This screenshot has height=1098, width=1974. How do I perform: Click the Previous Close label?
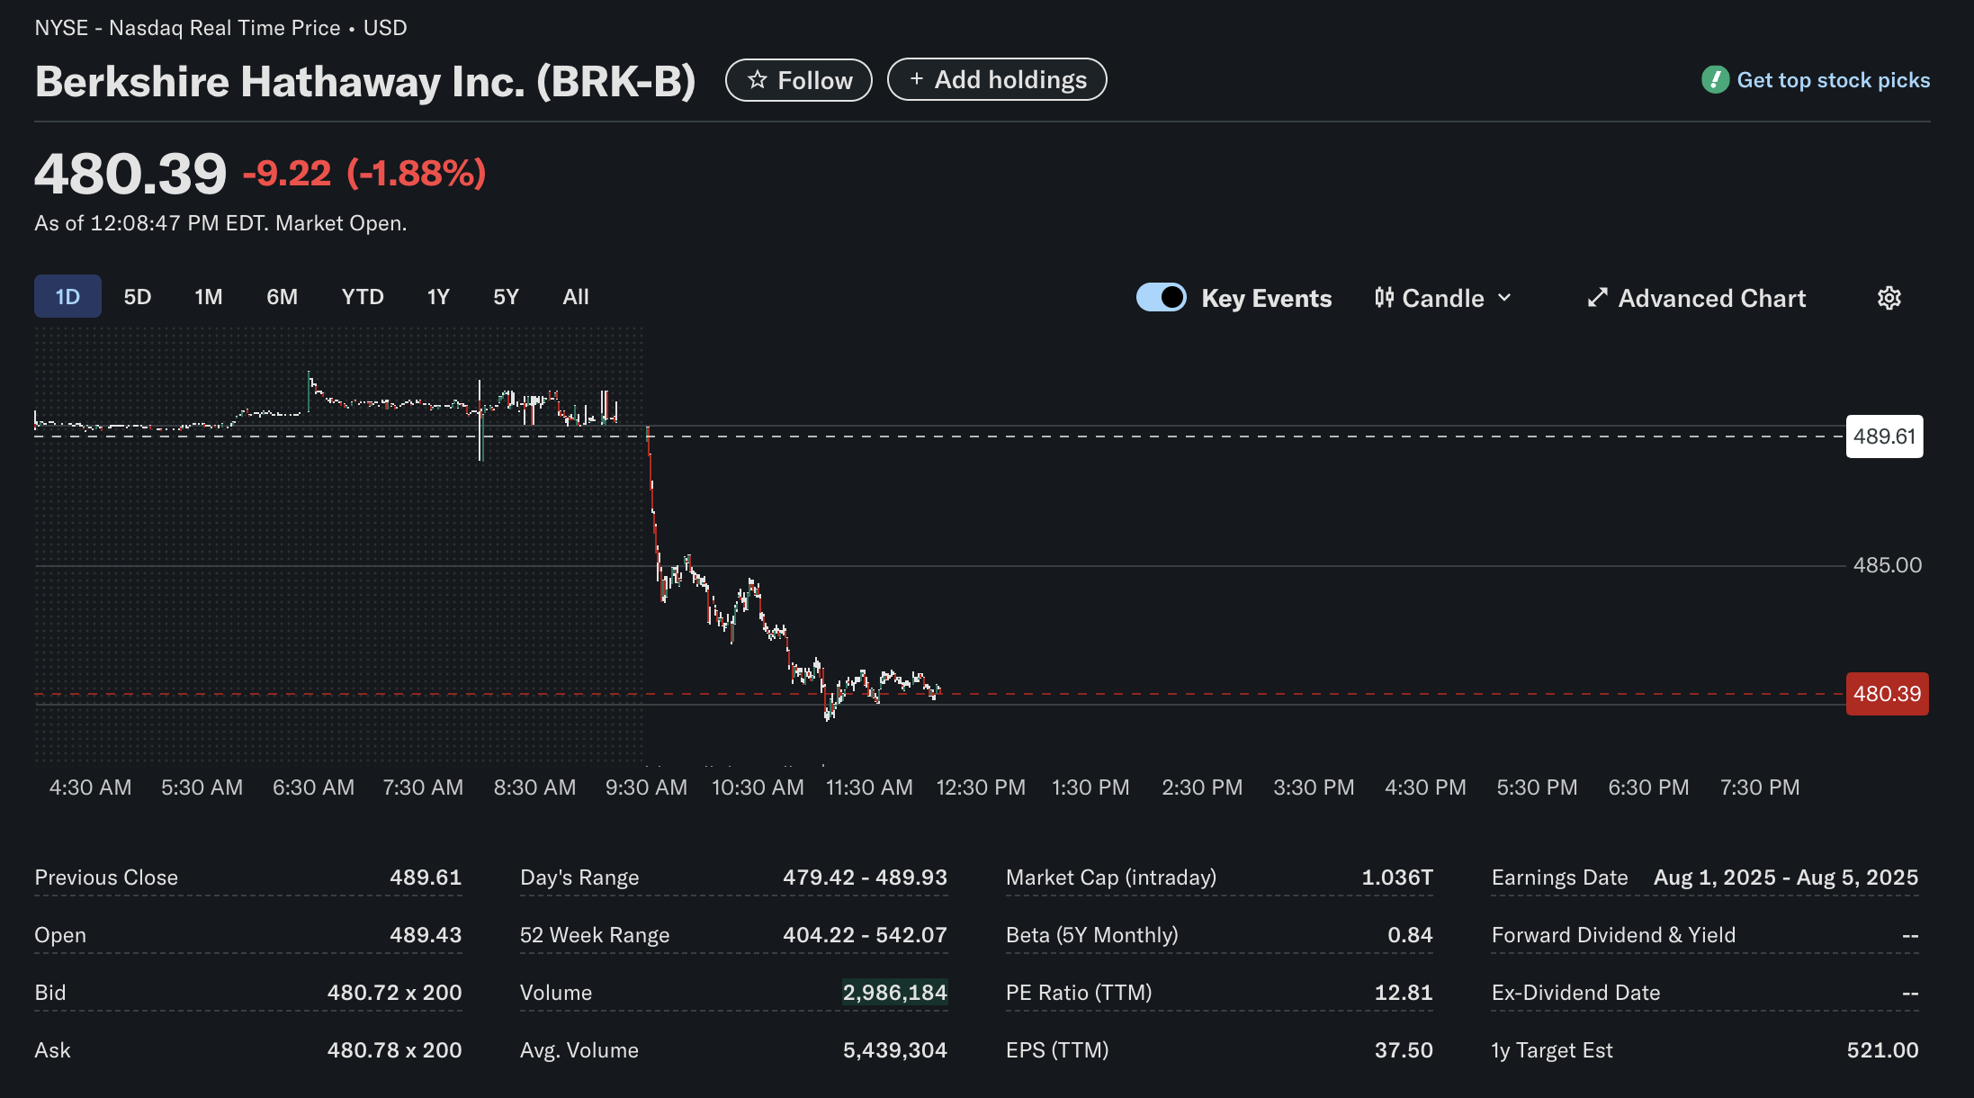pos(106,877)
